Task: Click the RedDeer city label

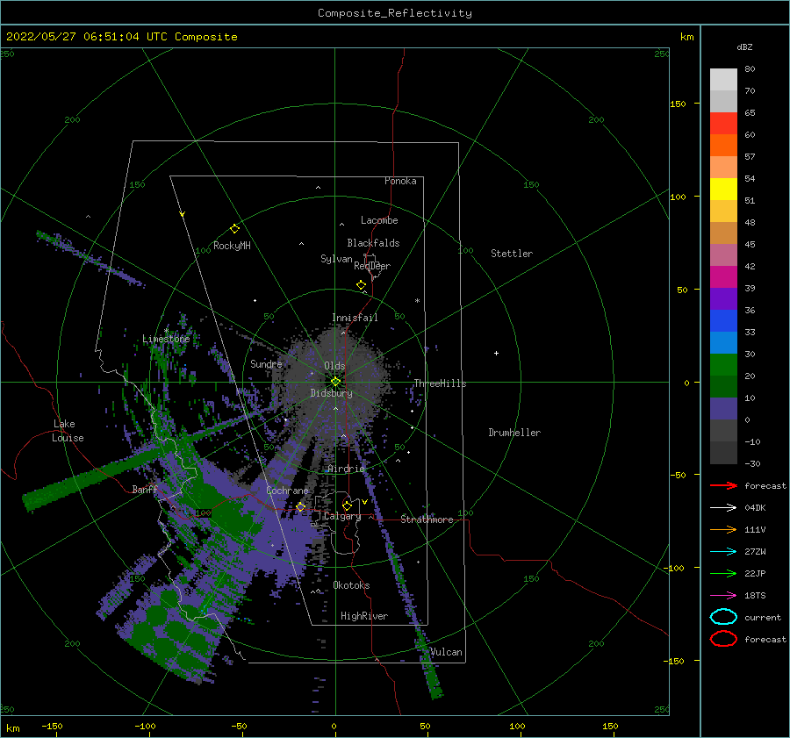Action: point(372,266)
